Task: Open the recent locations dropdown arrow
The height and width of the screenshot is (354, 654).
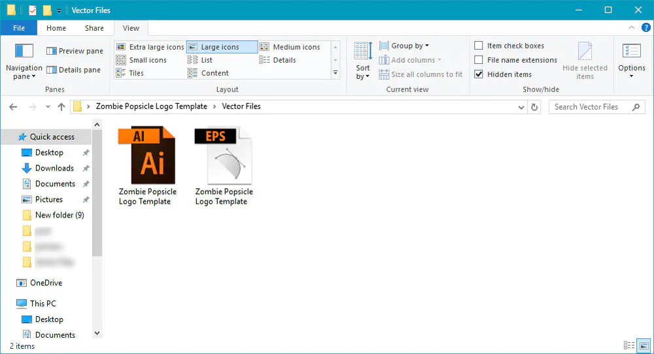Action: [48, 107]
